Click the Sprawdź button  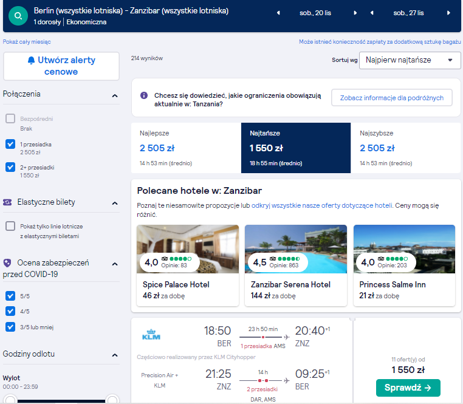pos(408,388)
